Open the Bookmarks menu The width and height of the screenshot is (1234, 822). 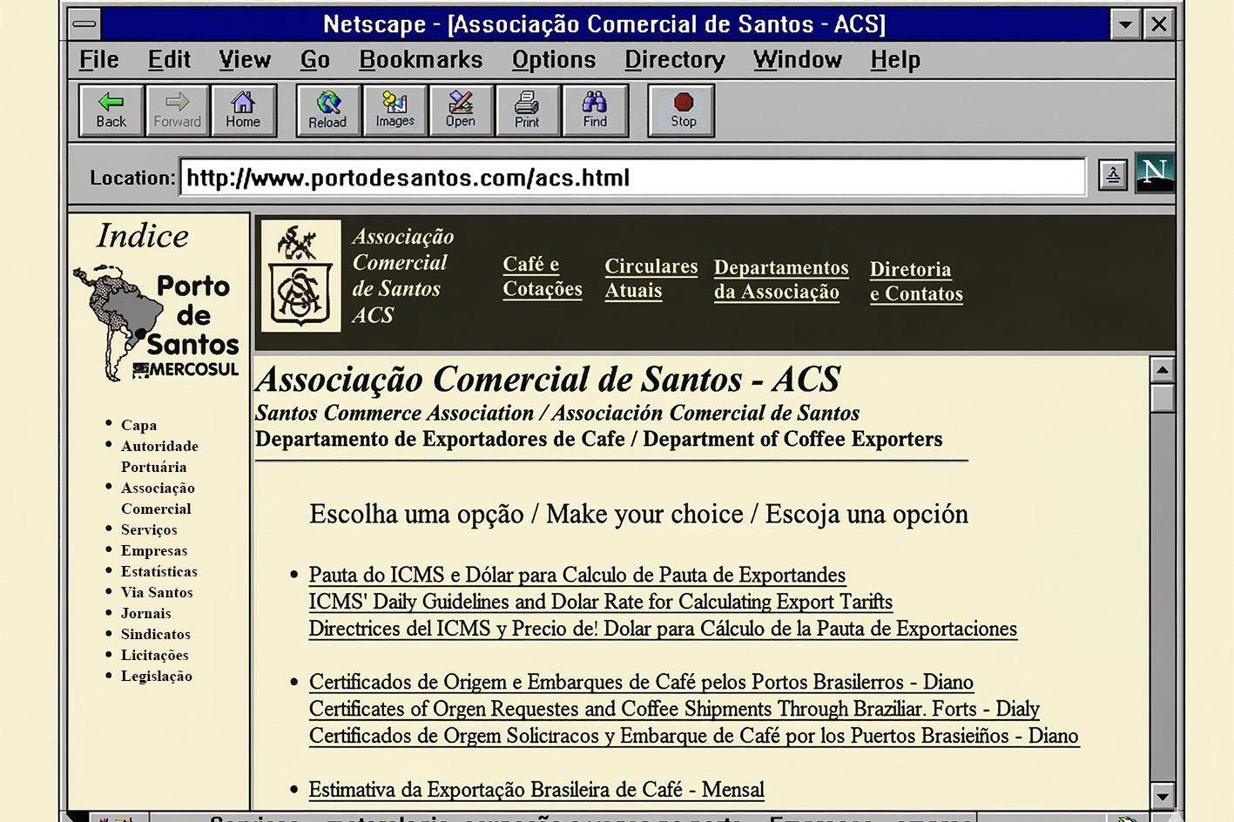point(421,60)
